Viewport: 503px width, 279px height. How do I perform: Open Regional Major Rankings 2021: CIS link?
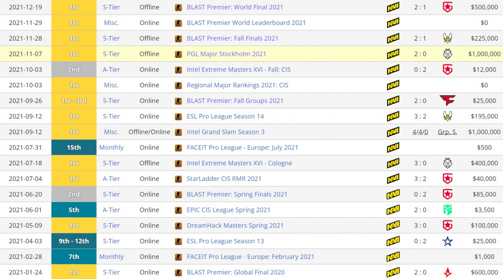[237, 85]
